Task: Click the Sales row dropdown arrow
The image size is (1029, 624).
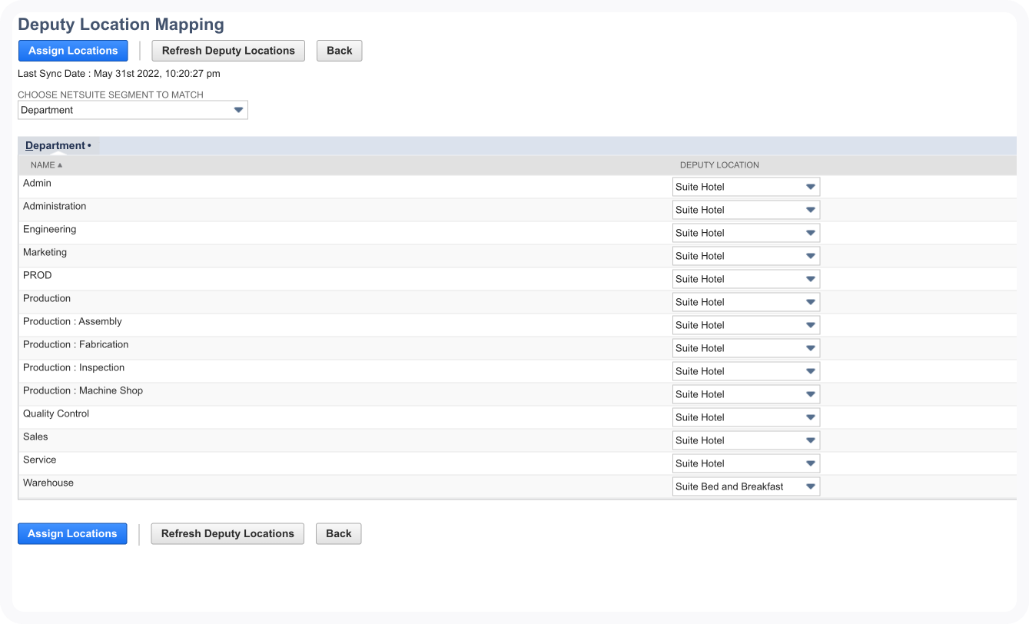Action: [x=810, y=440]
